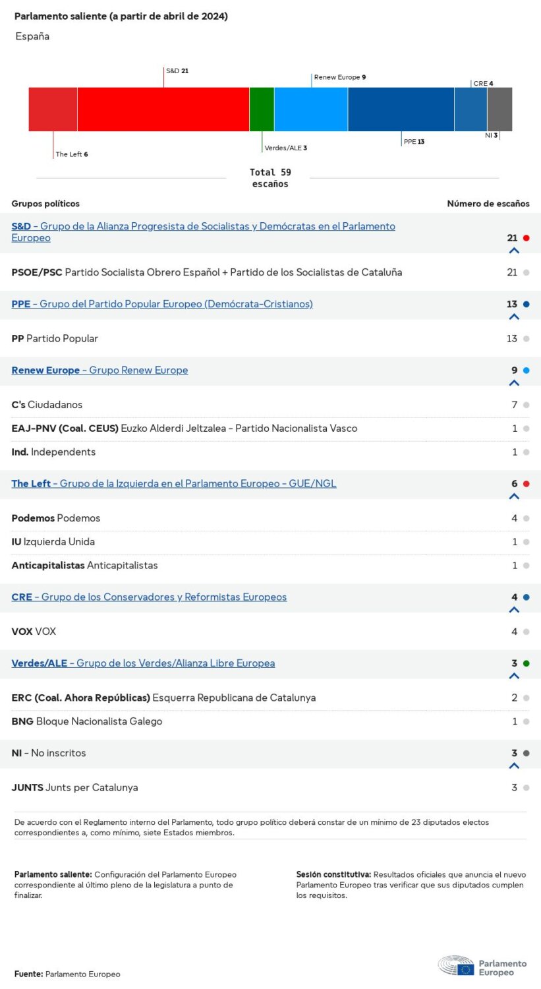The width and height of the screenshot is (541, 989).
Task: Open the Verdes/ALE group link
Action: [x=143, y=663]
